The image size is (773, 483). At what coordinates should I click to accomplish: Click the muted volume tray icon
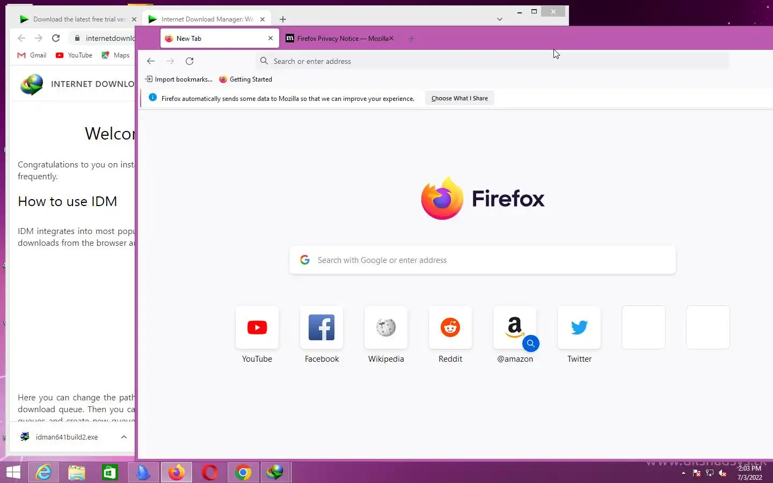tap(723, 473)
